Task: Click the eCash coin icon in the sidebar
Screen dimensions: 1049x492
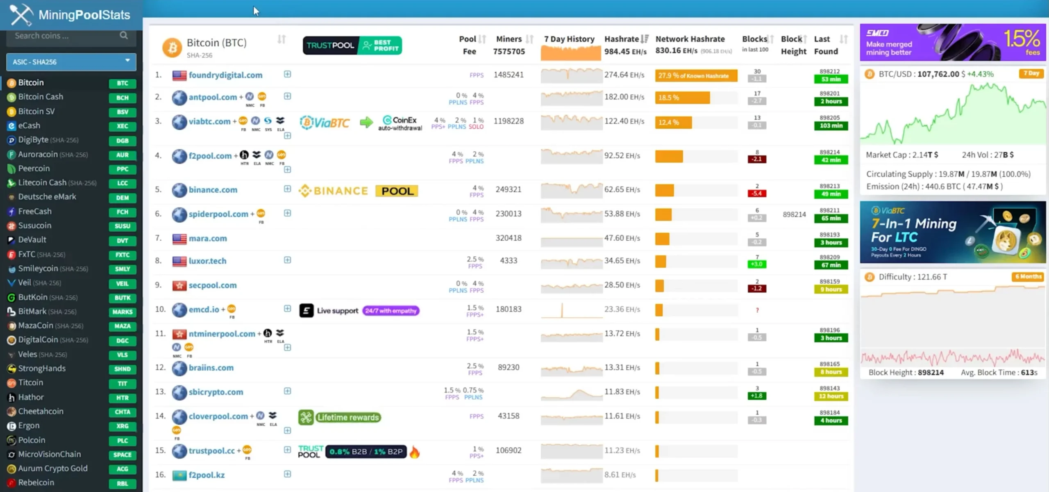Action: click(11, 126)
